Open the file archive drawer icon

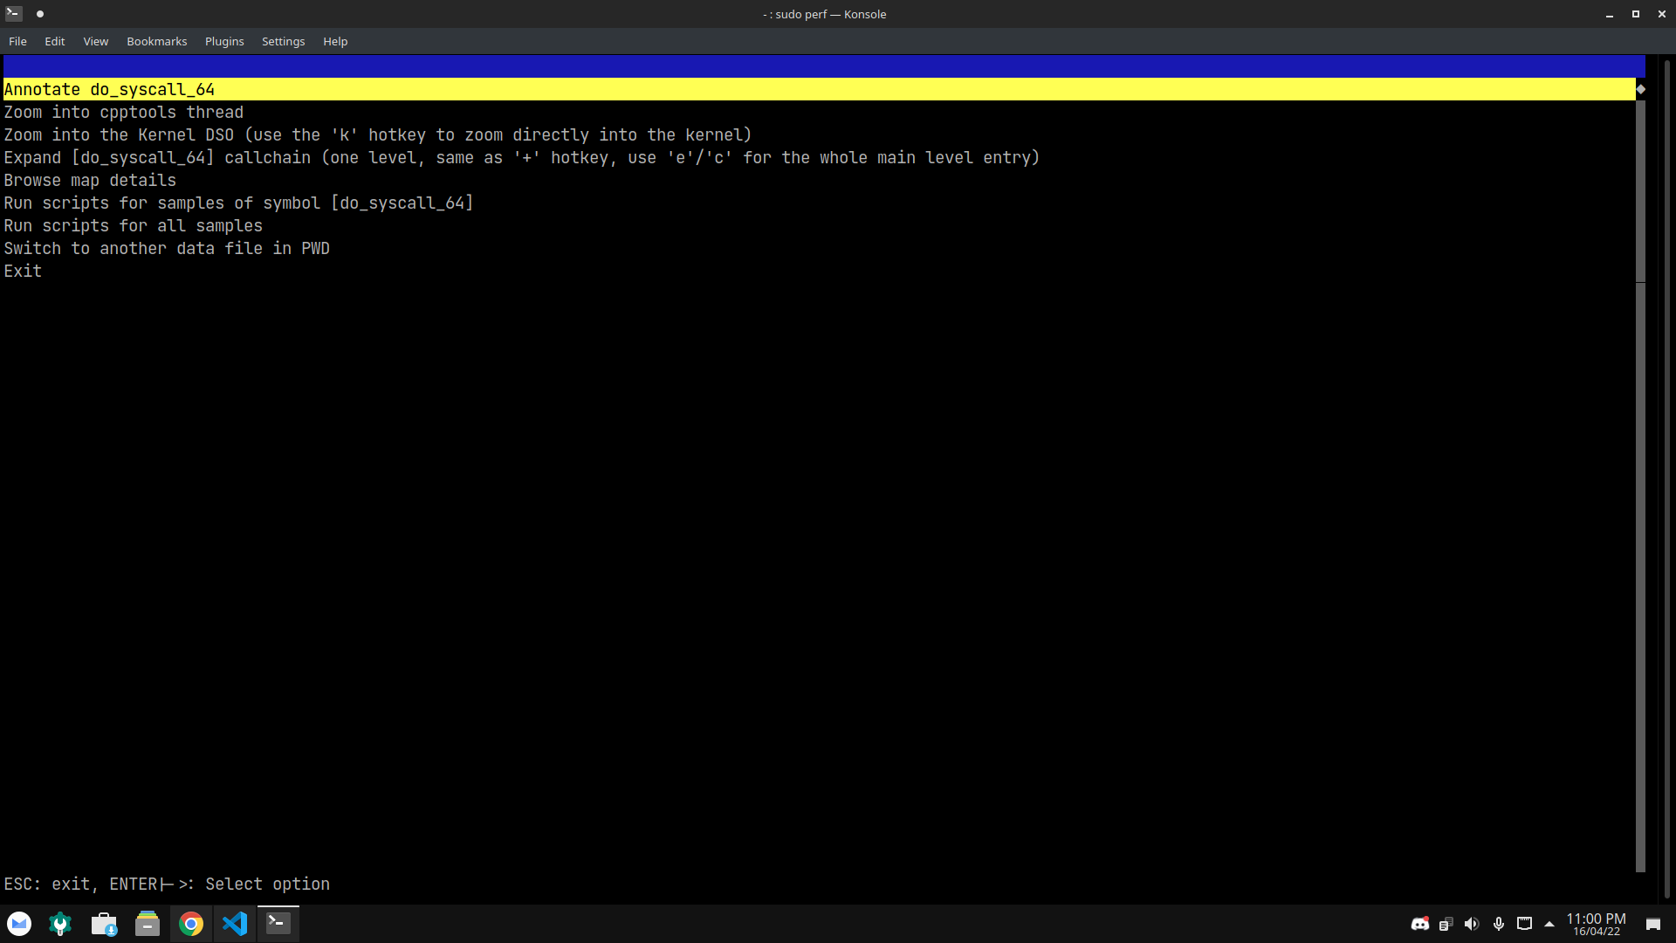tap(148, 923)
